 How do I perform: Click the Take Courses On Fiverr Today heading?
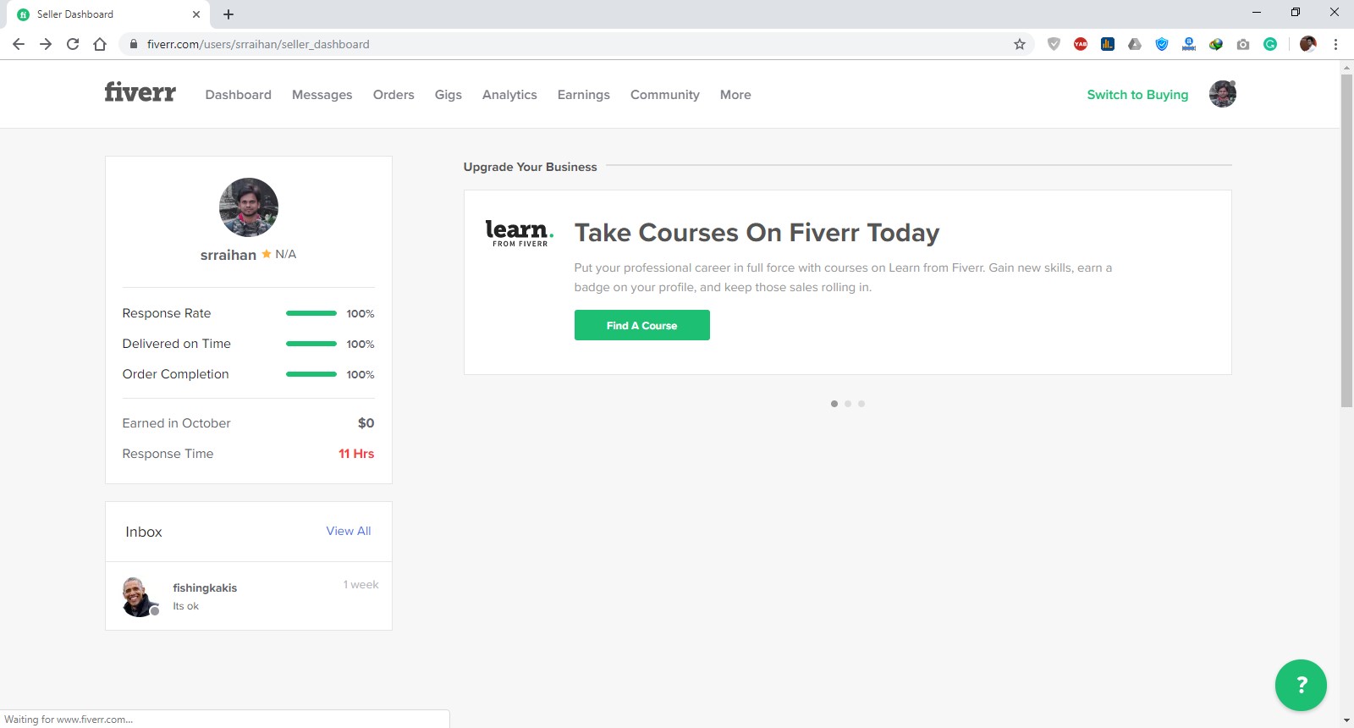(757, 233)
